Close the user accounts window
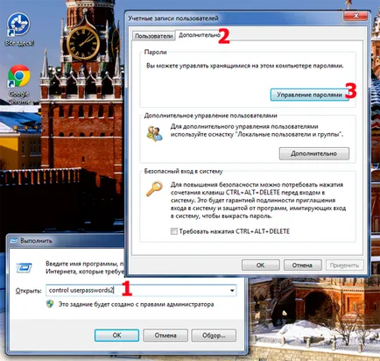The width and height of the screenshot is (380, 361). tap(355, 16)
